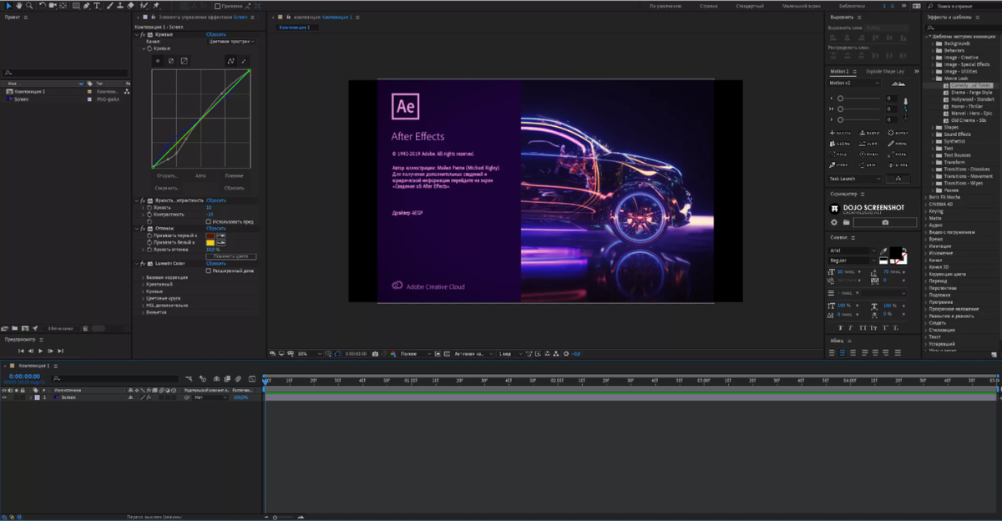Image resolution: width=1002 pixels, height=521 pixels.
Task: Select the Pen tool
Action: pos(87,5)
